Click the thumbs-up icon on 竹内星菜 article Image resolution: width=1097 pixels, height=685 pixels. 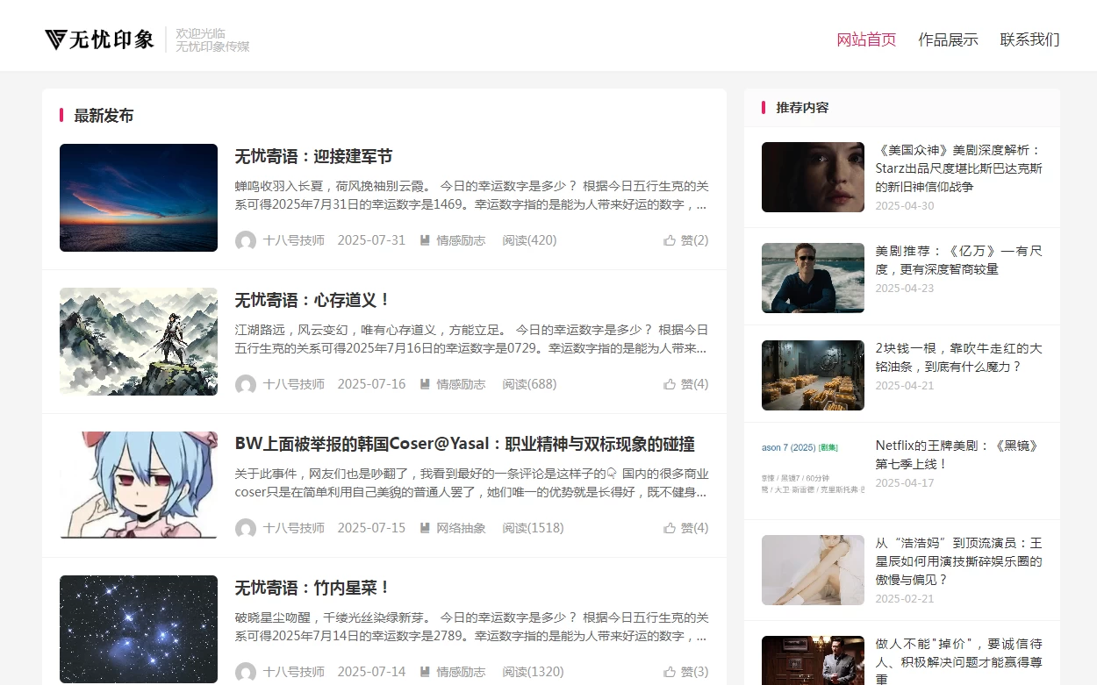tap(670, 672)
